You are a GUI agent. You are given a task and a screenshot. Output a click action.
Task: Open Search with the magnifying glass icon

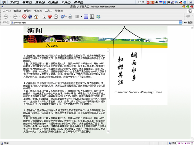click(44, 17)
